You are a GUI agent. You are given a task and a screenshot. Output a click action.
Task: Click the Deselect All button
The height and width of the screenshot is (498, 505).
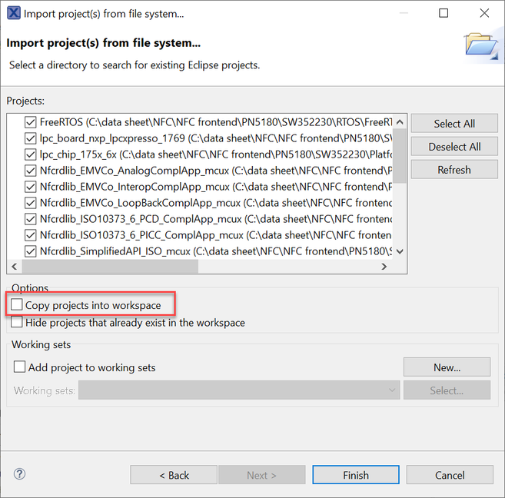tap(454, 147)
